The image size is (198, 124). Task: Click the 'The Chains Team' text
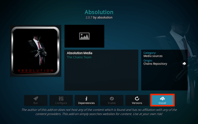(79, 57)
